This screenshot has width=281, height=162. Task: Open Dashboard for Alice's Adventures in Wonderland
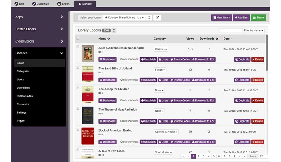(108, 59)
